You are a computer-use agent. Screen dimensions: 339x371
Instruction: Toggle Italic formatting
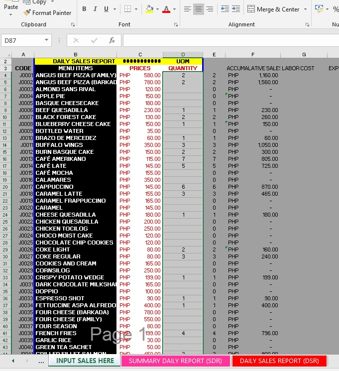pyautogui.click(x=95, y=9)
